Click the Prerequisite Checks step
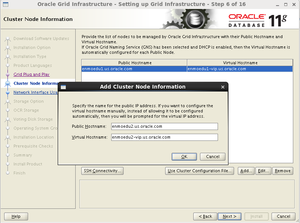 pyautogui.click(x=33, y=146)
